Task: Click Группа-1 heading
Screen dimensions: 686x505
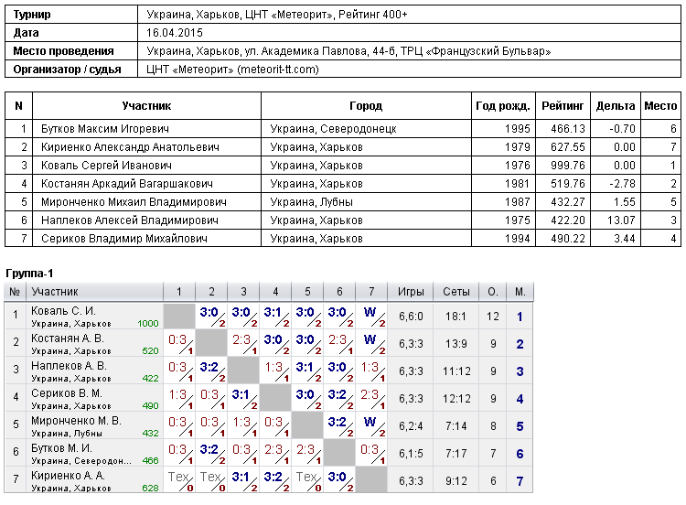Action: pos(29,274)
